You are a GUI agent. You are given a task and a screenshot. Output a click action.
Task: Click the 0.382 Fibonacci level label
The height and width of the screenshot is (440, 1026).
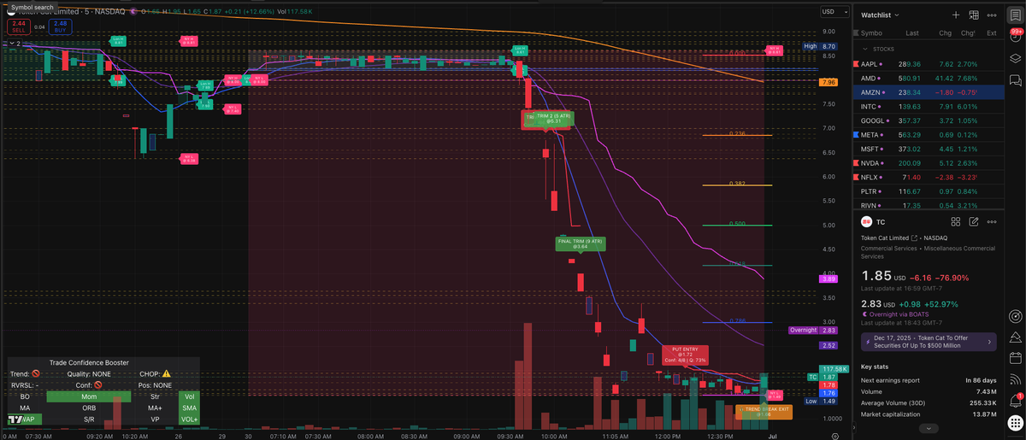pyautogui.click(x=737, y=183)
